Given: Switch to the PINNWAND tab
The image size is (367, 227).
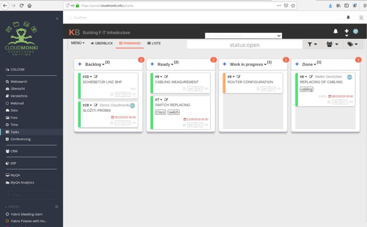Looking at the screenshot, I should click(x=130, y=43).
